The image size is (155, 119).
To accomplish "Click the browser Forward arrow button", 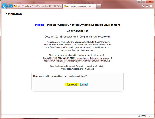I will pyautogui.click(x=11, y=6).
